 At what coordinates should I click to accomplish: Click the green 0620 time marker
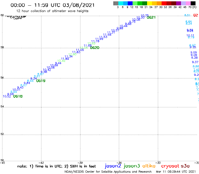(x=95, y=48)
